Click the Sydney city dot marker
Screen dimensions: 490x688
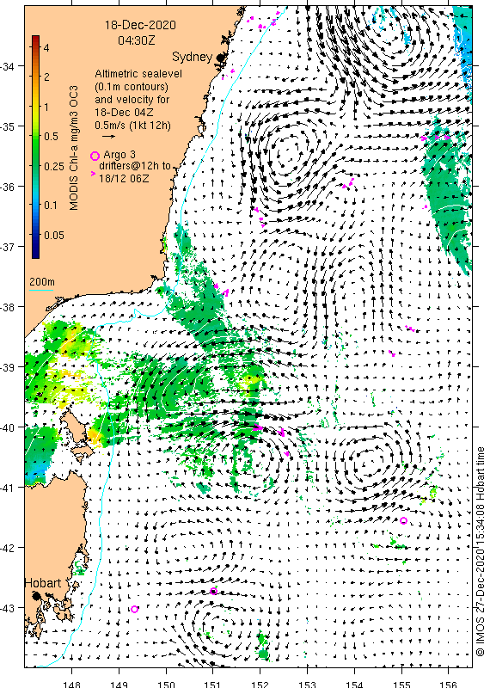pyautogui.click(x=221, y=57)
